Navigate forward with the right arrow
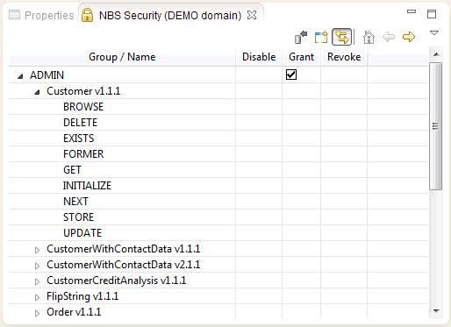The image size is (451, 327). click(409, 37)
